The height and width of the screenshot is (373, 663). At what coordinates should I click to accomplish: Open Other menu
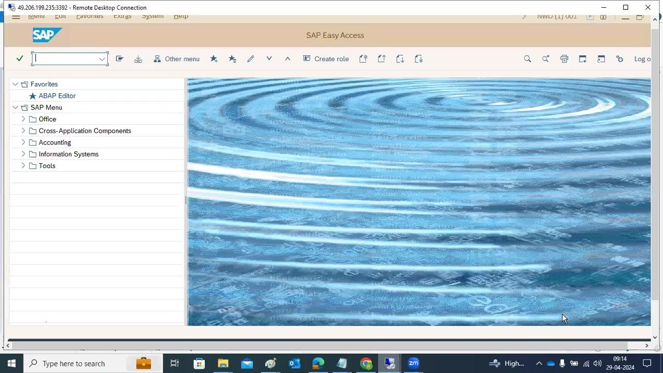coord(177,59)
